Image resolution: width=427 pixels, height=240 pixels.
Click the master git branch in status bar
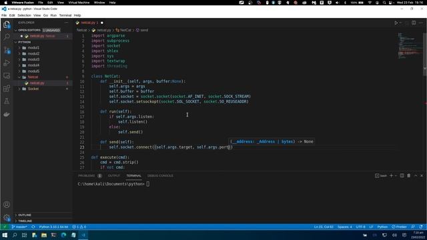(x=19, y=227)
